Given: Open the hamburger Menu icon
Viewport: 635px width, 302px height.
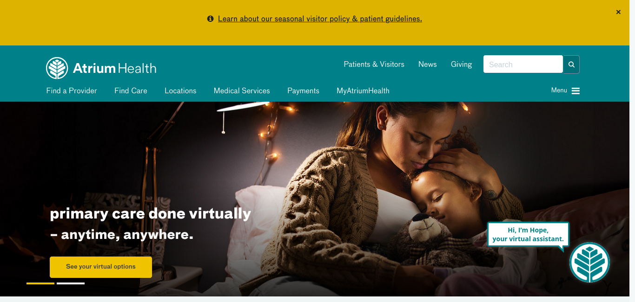Looking at the screenshot, I should point(575,91).
